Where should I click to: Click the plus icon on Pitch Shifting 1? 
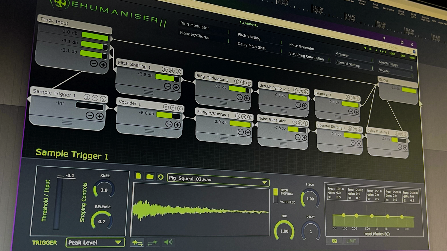(x=176, y=87)
